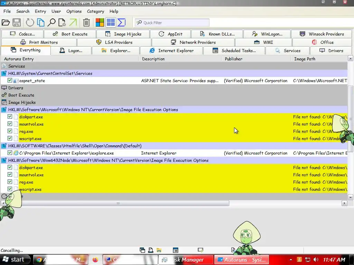Switch to the LSA Providers tab

coord(114,42)
